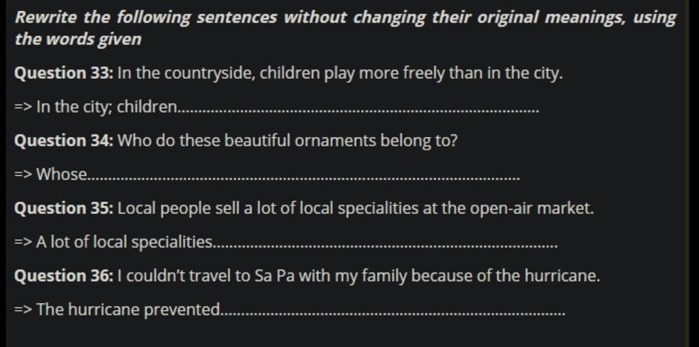Click the Question 36 label

tap(64, 276)
